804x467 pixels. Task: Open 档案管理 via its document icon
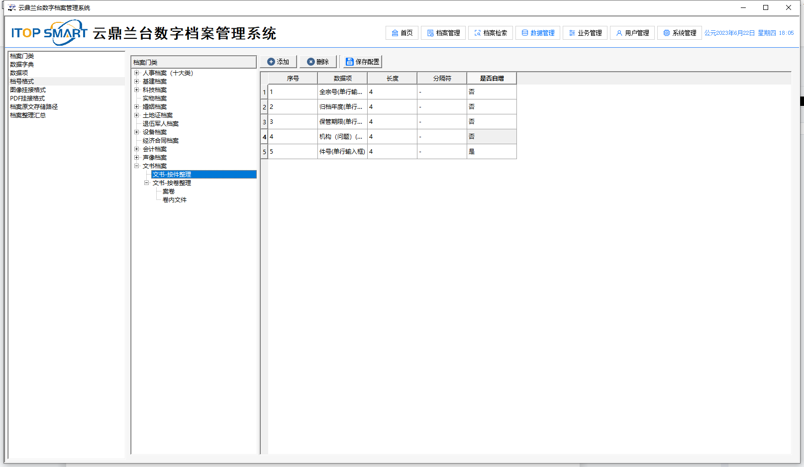click(430, 33)
